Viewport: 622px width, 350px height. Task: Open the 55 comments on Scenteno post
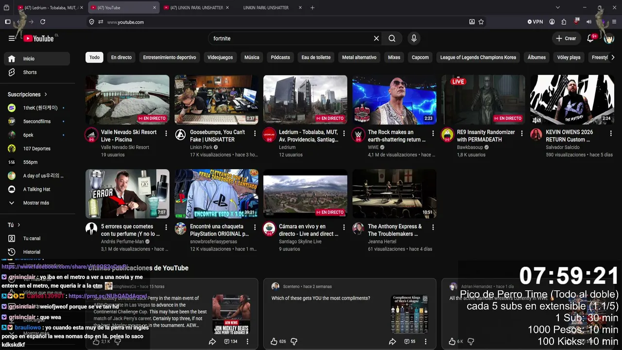pyautogui.click(x=410, y=342)
